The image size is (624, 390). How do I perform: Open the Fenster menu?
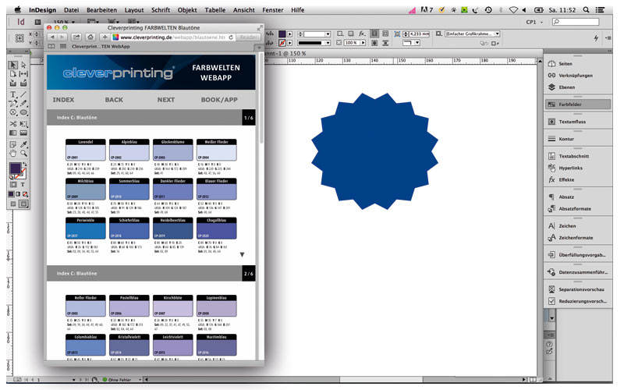[272, 10]
